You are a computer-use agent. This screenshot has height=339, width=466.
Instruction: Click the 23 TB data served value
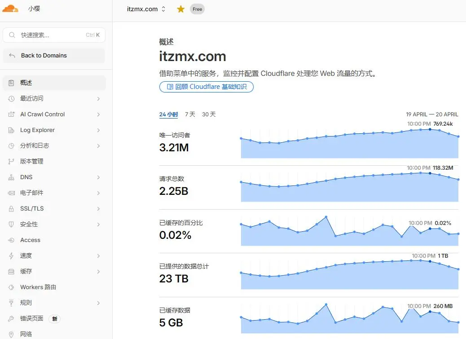174,279
